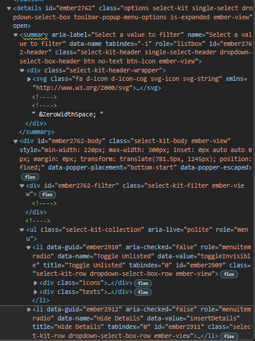Expand the icons div node
This screenshot has width=255, height=341.
point(35,283)
